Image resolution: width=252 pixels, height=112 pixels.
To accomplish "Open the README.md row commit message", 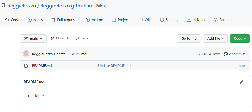I will pos(114,66).
